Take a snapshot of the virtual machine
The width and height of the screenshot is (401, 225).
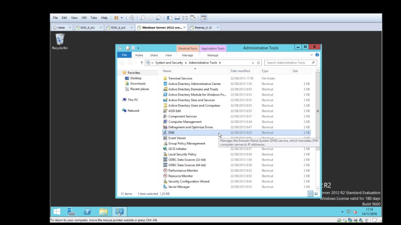(x=143, y=18)
